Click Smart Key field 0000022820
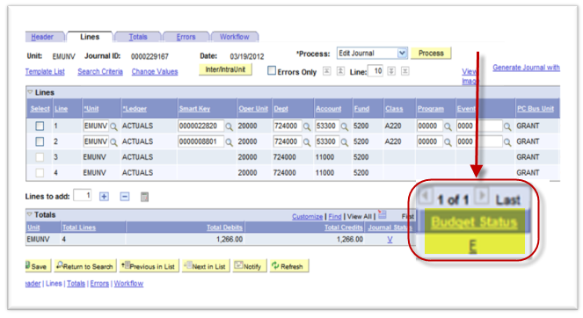Image resolution: width=583 pixels, height=318 pixels. [x=200, y=126]
